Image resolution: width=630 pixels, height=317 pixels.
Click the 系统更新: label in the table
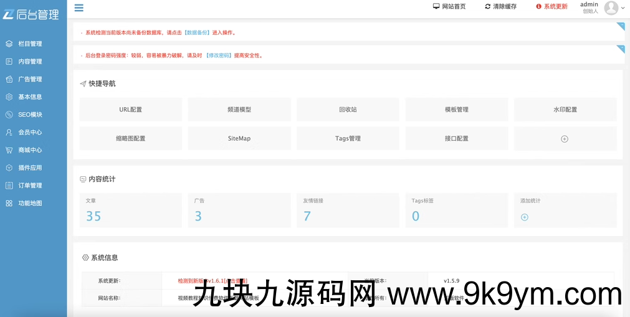point(109,281)
